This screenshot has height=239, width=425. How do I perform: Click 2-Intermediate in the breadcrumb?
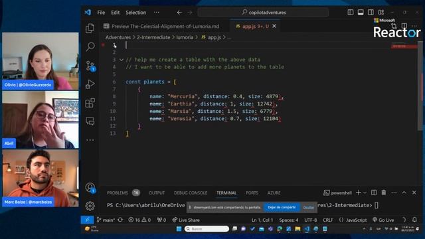[153, 37]
